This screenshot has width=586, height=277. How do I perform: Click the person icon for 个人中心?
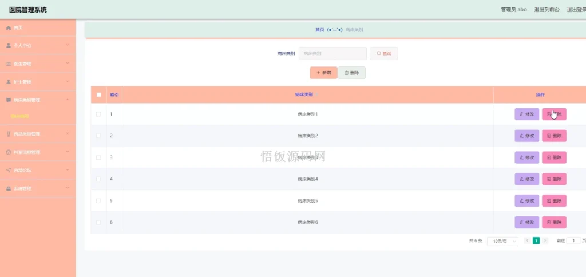9,45
